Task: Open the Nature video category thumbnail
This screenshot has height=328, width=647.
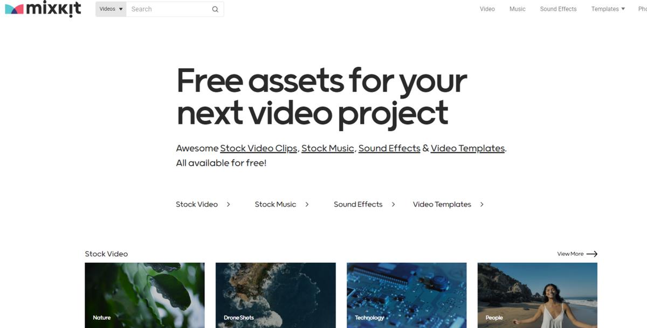Action: pos(144,295)
